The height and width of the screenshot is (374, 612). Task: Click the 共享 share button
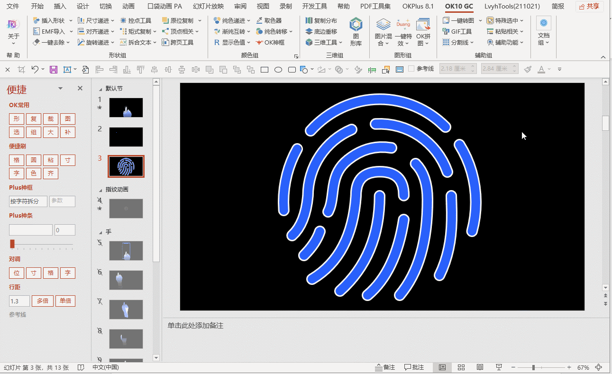pos(589,7)
